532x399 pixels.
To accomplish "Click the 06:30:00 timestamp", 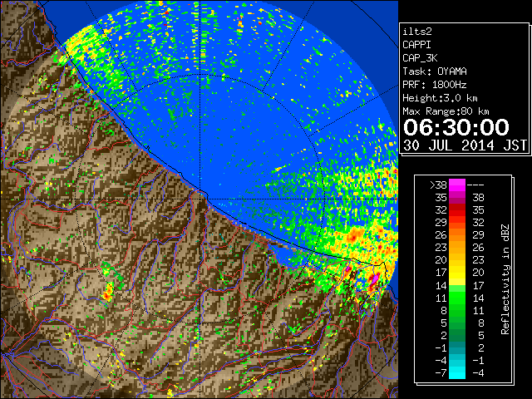I will coord(456,127).
